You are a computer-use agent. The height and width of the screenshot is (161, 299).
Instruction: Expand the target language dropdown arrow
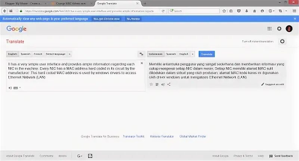192,54
